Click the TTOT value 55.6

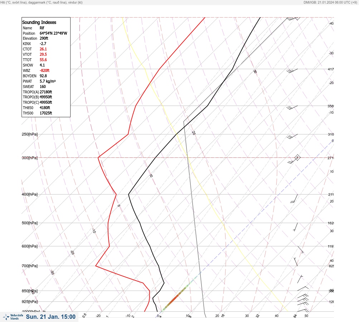(x=43, y=60)
